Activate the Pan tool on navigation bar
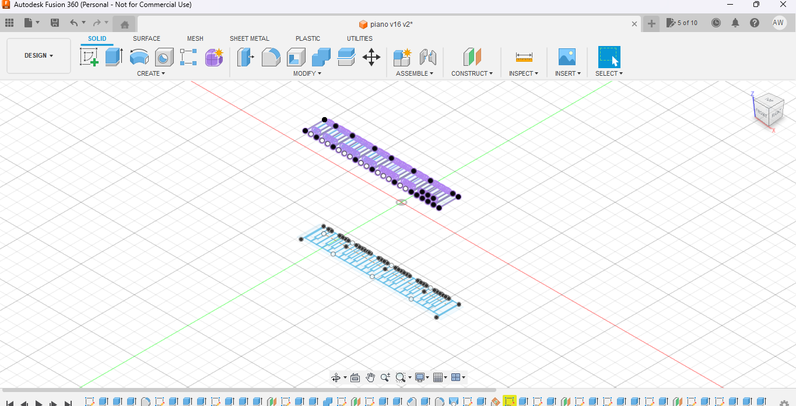Viewport: 796px width, 406px height. click(370, 377)
